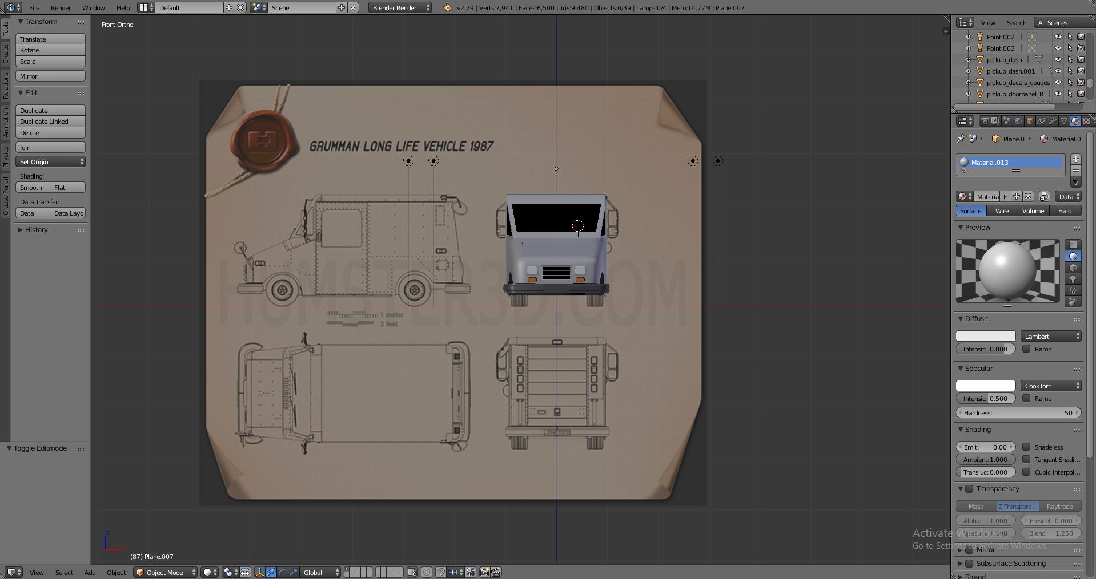Open the File menu
1096x579 pixels.
click(x=34, y=8)
